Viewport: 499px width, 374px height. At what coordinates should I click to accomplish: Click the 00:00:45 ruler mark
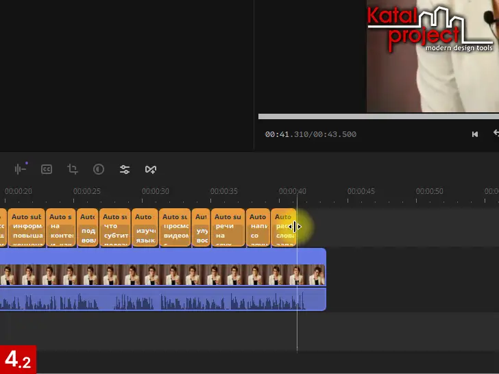(x=361, y=192)
